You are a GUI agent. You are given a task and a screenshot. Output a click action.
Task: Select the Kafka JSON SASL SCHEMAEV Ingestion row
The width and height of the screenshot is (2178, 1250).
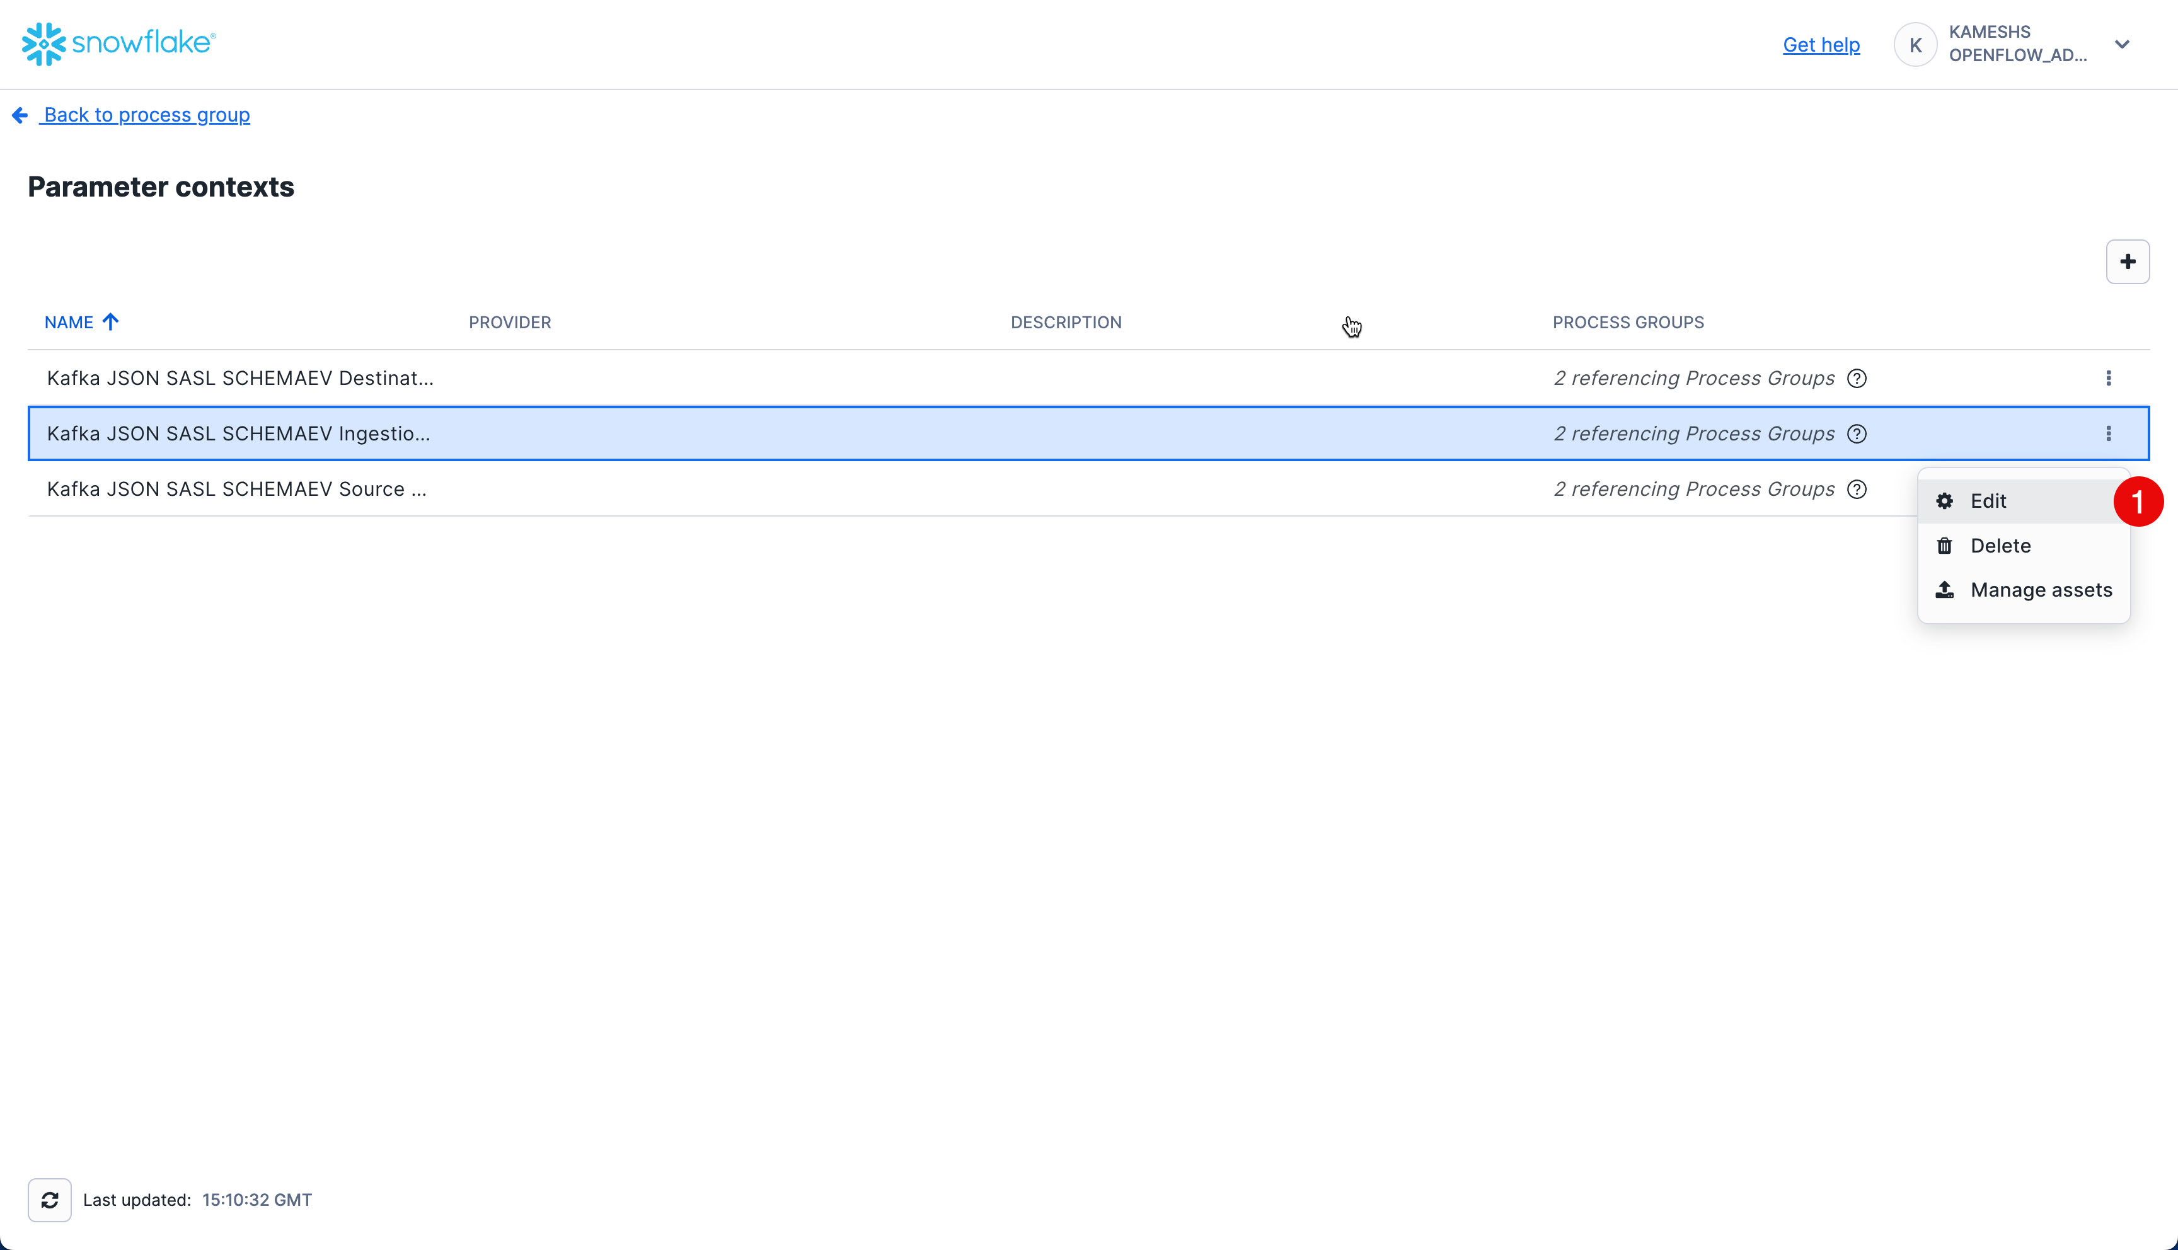(x=601, y=433)
